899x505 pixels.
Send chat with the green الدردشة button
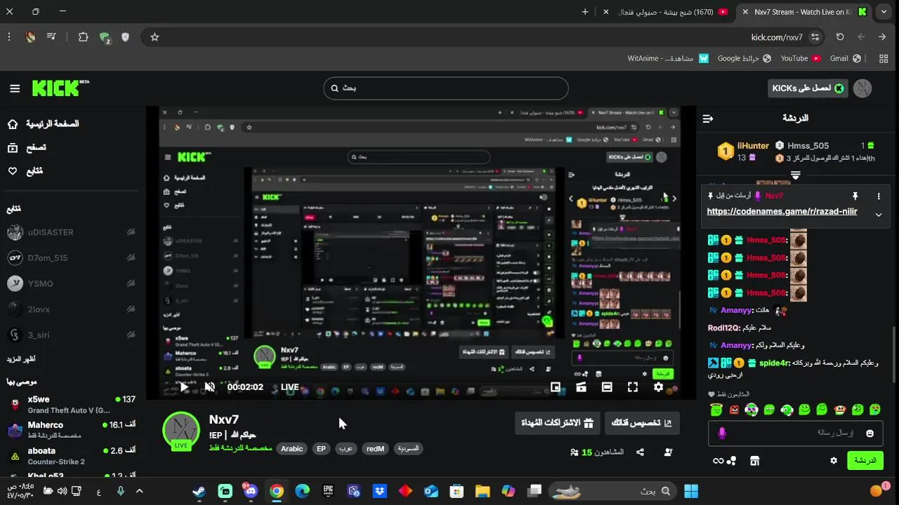865,460
